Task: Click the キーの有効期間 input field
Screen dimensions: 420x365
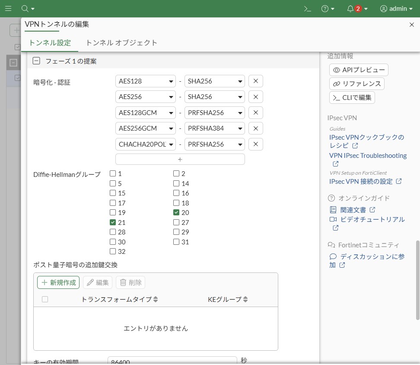Action: click(x=172, y=362)
